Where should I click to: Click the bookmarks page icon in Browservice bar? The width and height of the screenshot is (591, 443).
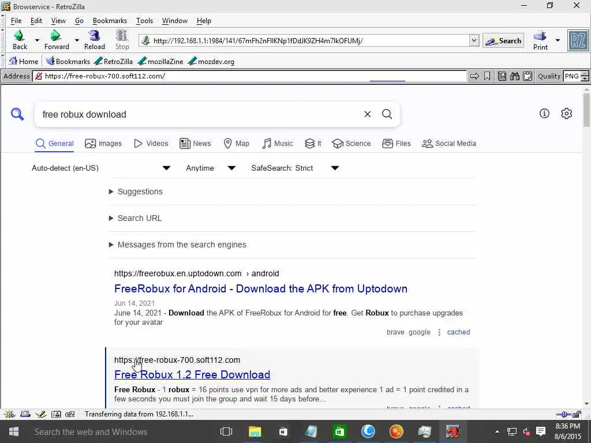502,77
